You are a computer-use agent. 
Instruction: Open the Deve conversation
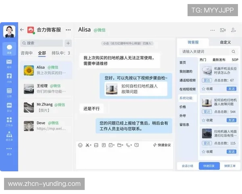coord(46,126)
